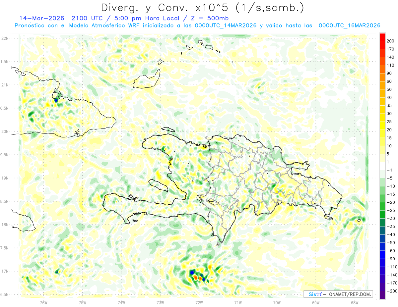The width and height of the screenshot is (398, 307).
Task: Click the "-60" colorbar label
Action: [392, 251]
